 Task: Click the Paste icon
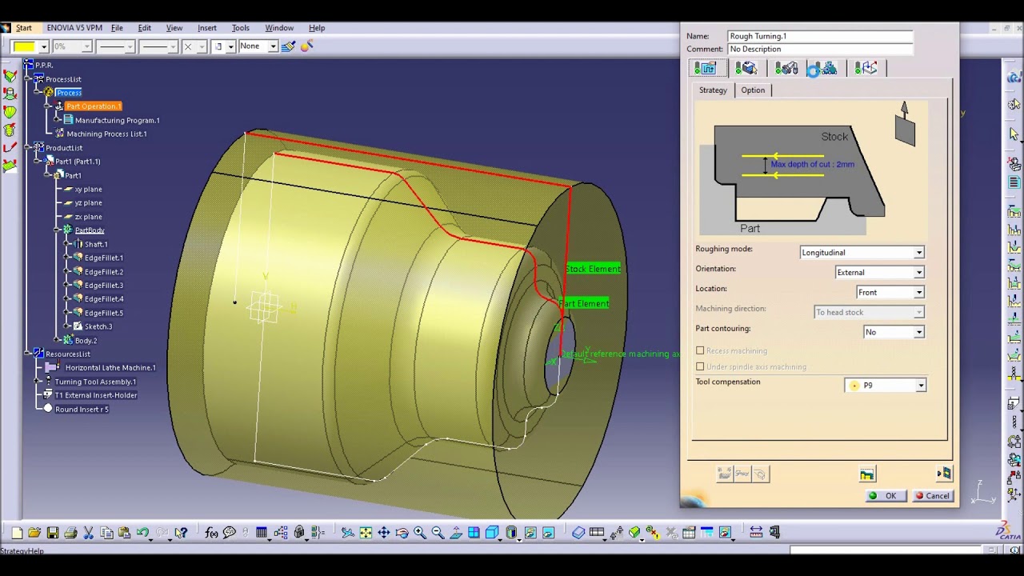pos(124,533)
